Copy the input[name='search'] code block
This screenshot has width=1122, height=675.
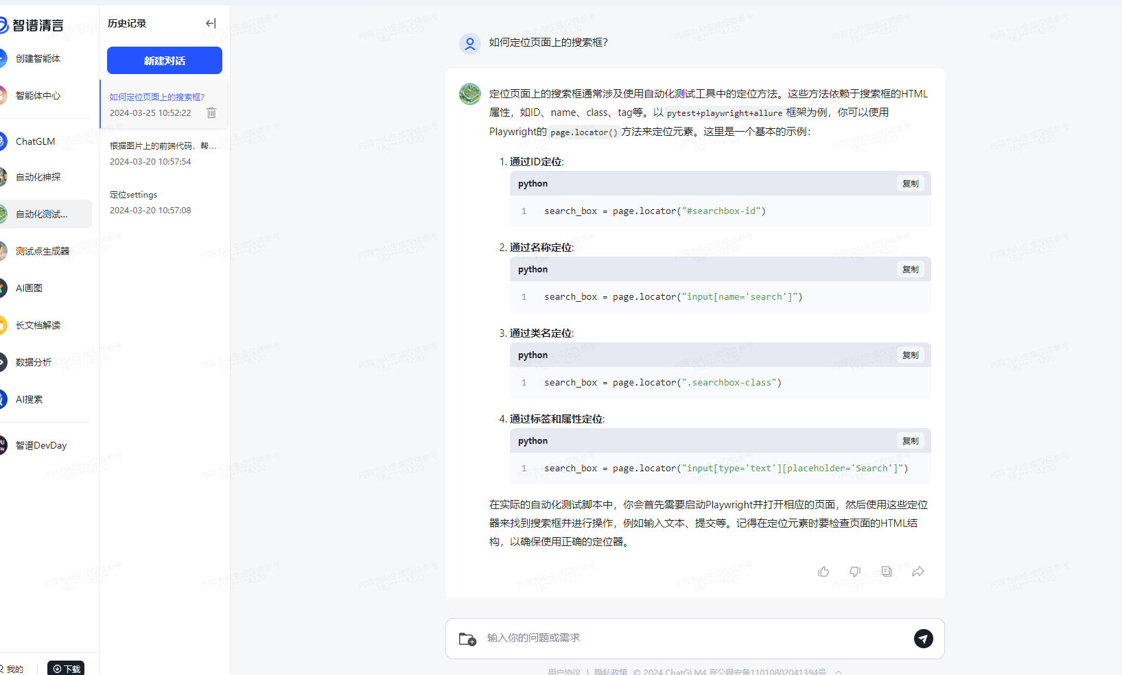[911, 270]
